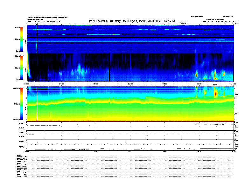This screenshot has height=195, width=252.
Task: Click the 30.00 label on RAD1 scale
Action: (17, 68)
